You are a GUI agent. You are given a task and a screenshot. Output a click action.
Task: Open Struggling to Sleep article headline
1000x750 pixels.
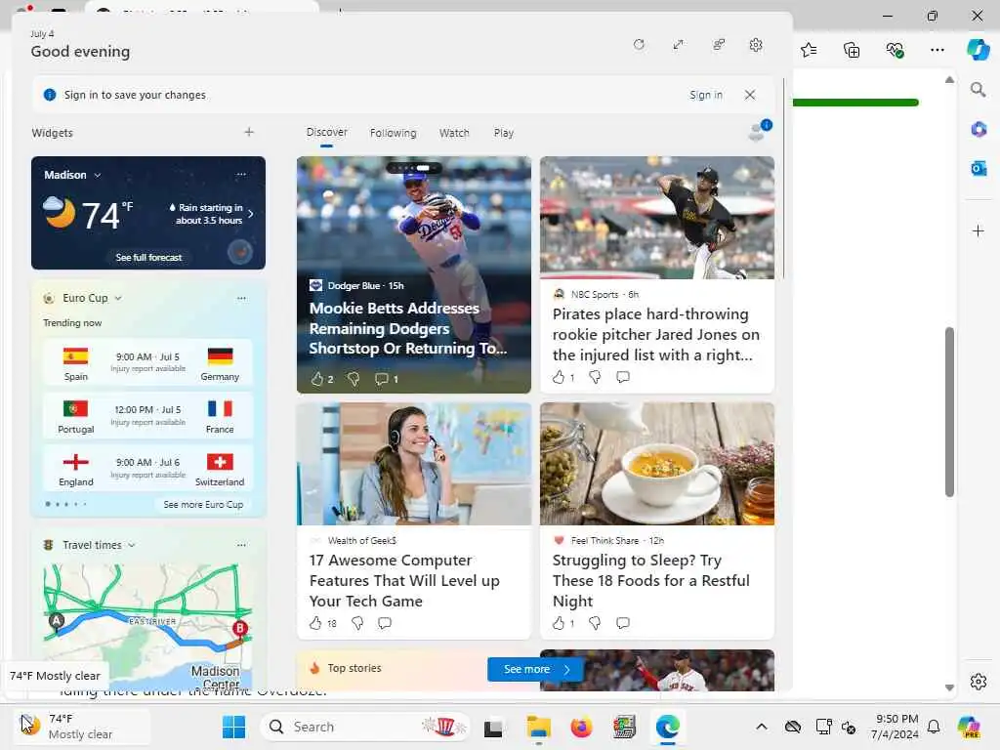(651, 581)
